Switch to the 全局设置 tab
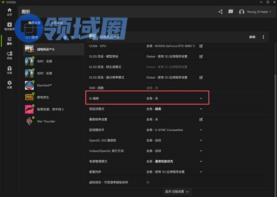The height and width of the screenshot is (197, 277). (x=56, y=23)
